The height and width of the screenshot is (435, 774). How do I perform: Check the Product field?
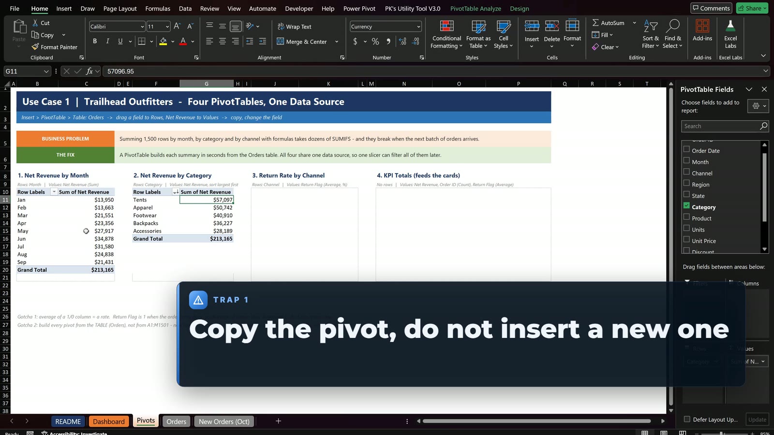686,217
